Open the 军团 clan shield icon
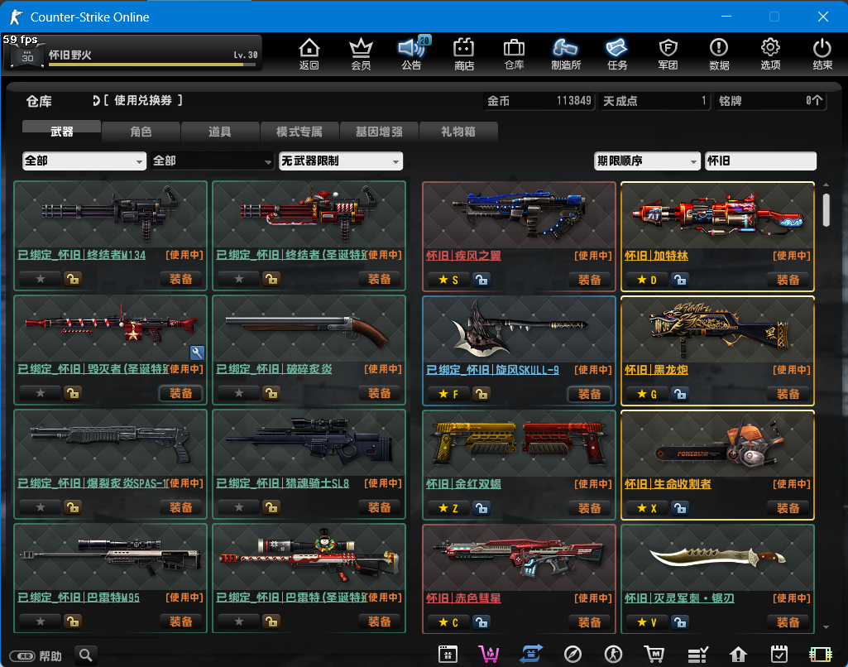This screenshot has height=667, width=848. 668,54
